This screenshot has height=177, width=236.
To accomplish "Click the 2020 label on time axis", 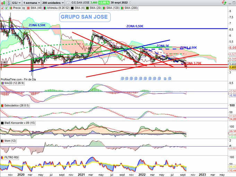I will (x=21, y=175).
